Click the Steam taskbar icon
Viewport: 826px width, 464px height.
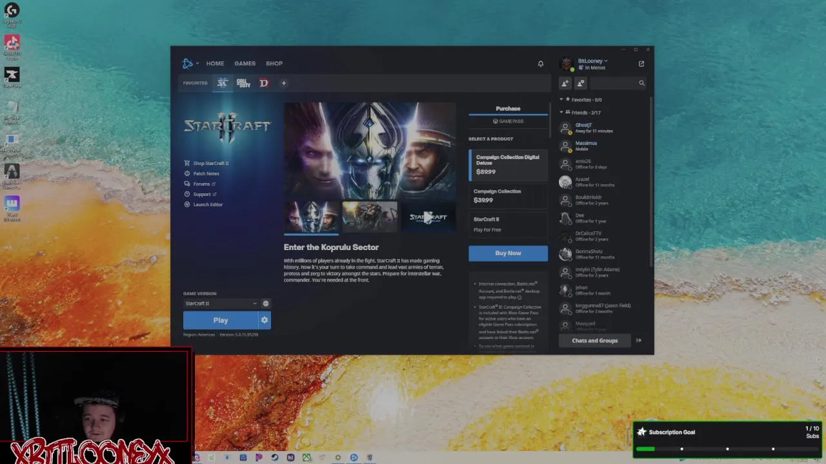click(274, 458)
